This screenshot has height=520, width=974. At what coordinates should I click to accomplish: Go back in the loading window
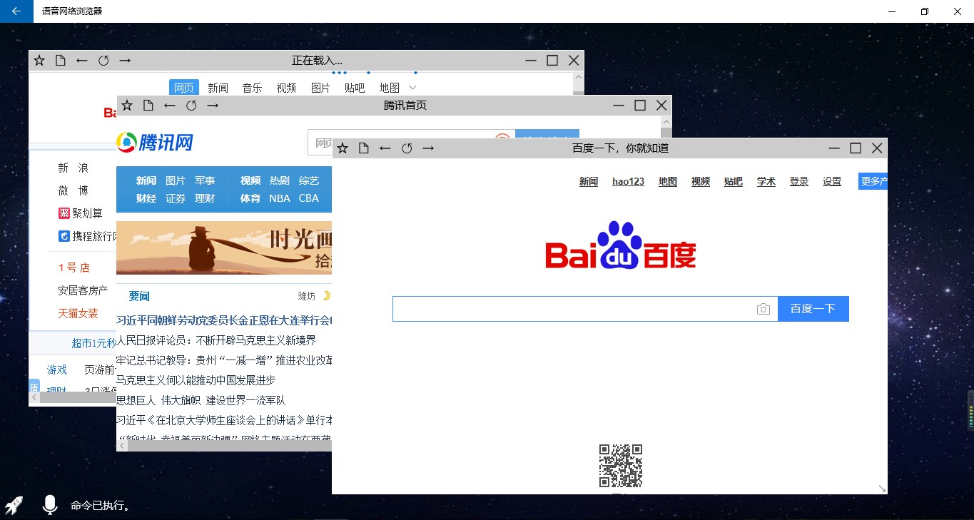tap(82, 61)
